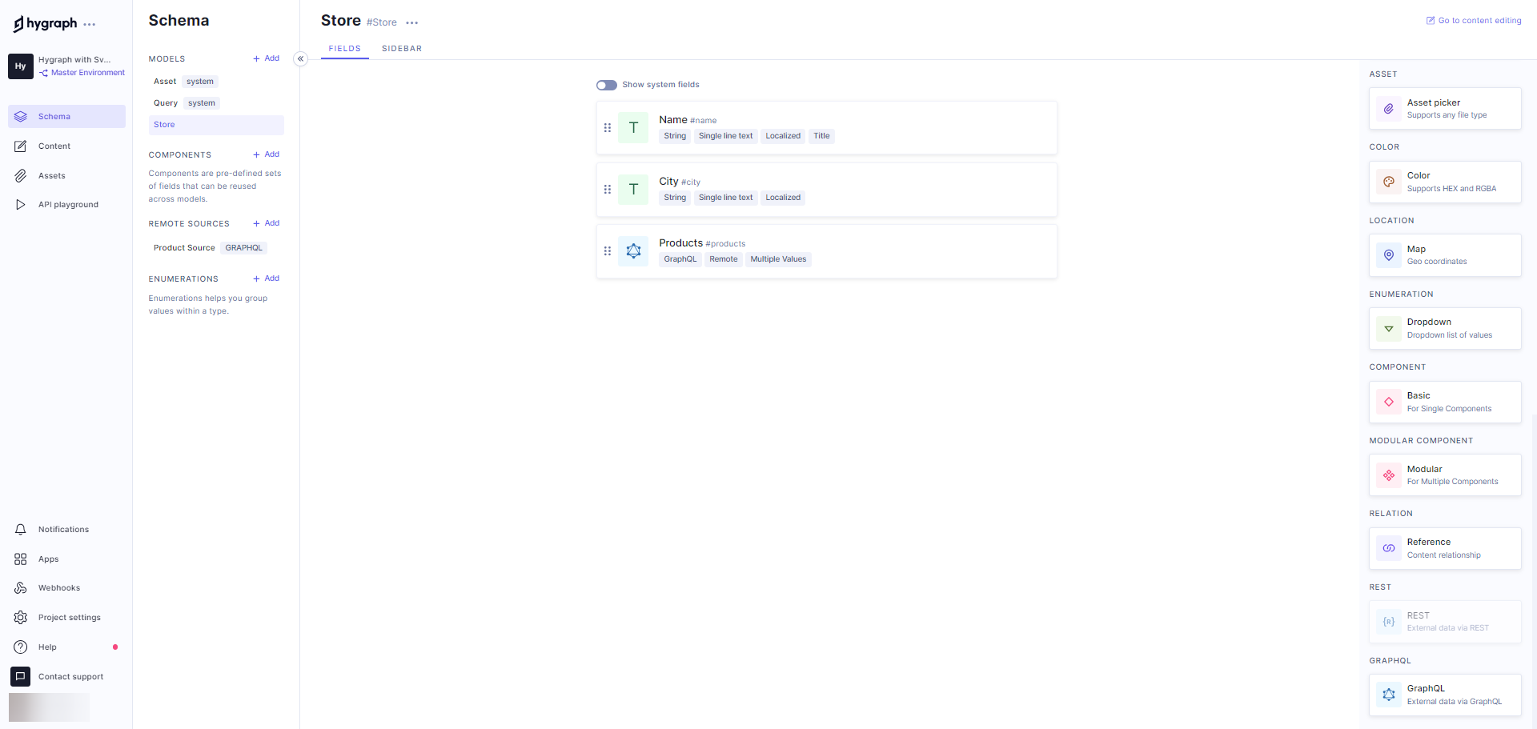Open the Notifications bell in sidebar

tap(21, 530)
